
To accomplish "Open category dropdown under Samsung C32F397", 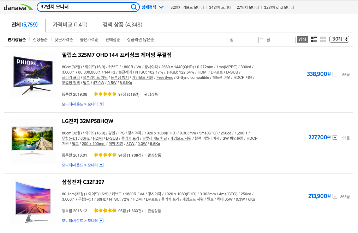I will click(x=101, y=220).
